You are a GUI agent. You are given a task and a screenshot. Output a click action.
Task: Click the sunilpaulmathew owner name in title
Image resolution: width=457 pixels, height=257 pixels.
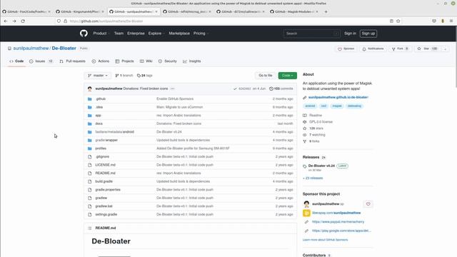[31, 49]
